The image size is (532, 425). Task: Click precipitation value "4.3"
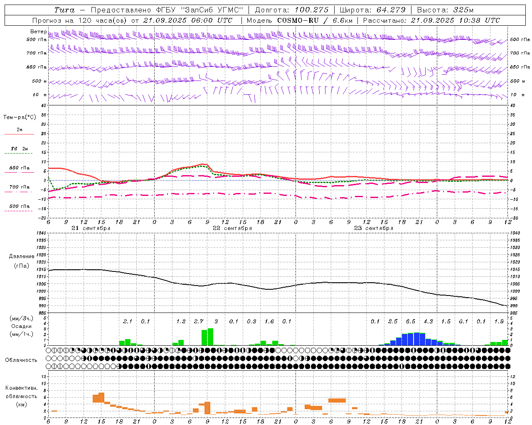(428, 321)
